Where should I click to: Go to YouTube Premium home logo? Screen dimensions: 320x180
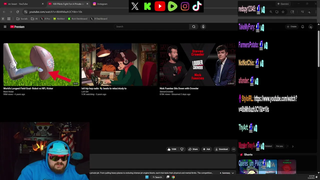[x=17, y=27]
